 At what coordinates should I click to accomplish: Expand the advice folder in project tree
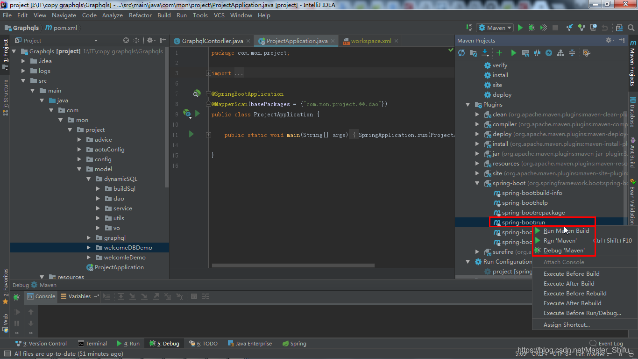pos(79,140)
